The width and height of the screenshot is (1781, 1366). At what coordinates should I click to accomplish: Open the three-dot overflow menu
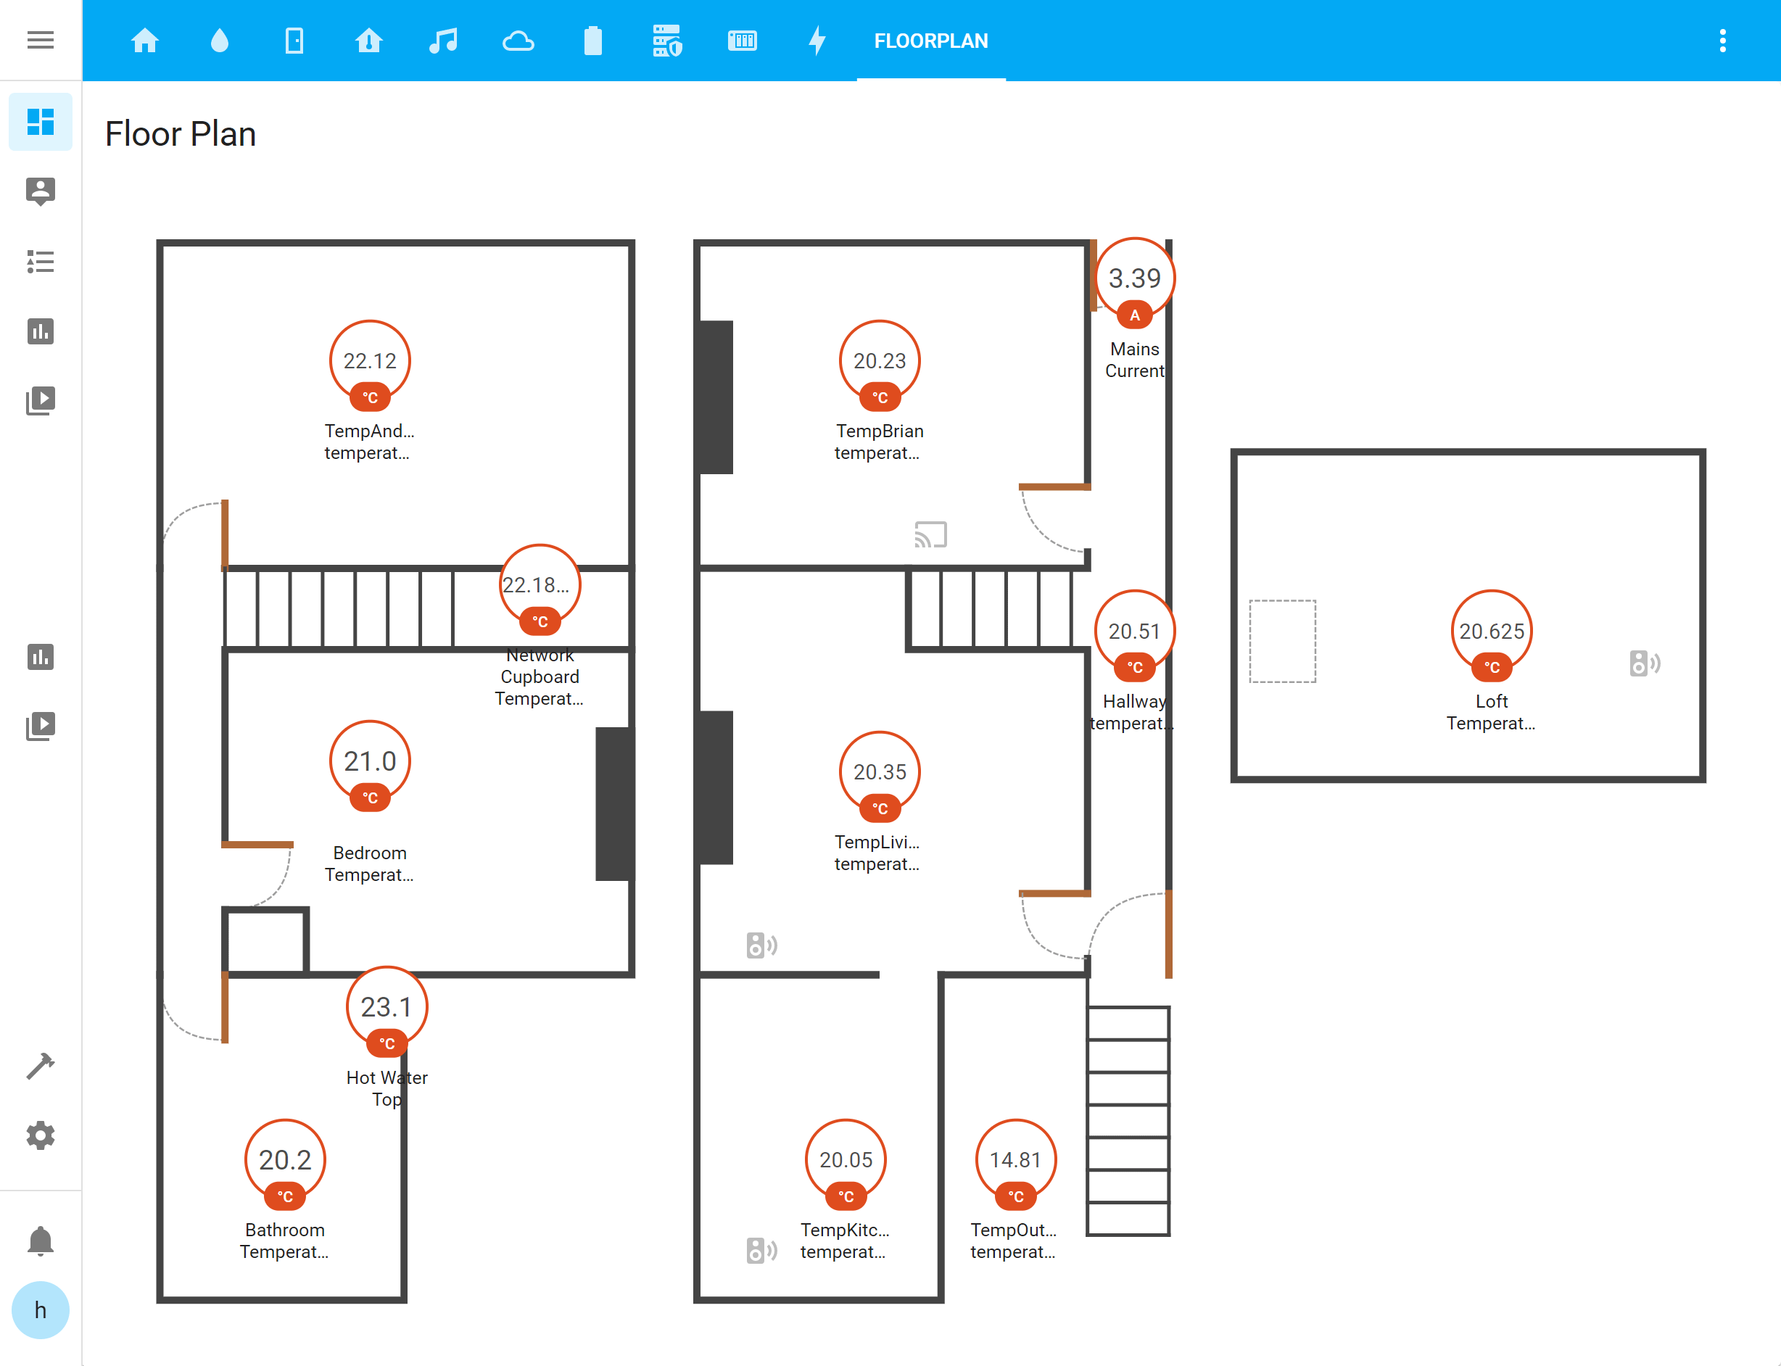(x=1722, y=40)
